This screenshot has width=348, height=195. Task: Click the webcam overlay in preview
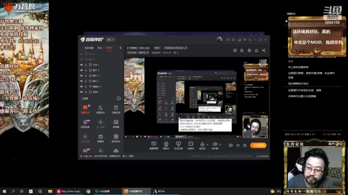[255, 127]
